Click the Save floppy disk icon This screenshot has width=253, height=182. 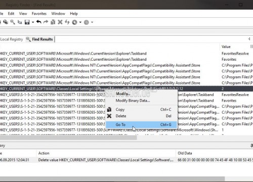(27, 22)
